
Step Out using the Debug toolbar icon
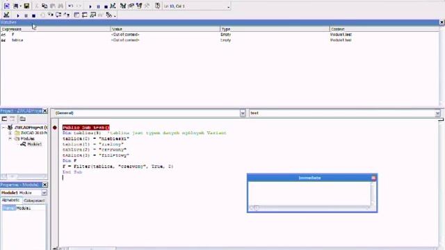pyautogui.click(x=67, y=15)
